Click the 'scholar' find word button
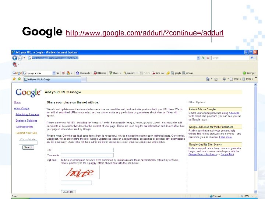 (x=187, y=73)
